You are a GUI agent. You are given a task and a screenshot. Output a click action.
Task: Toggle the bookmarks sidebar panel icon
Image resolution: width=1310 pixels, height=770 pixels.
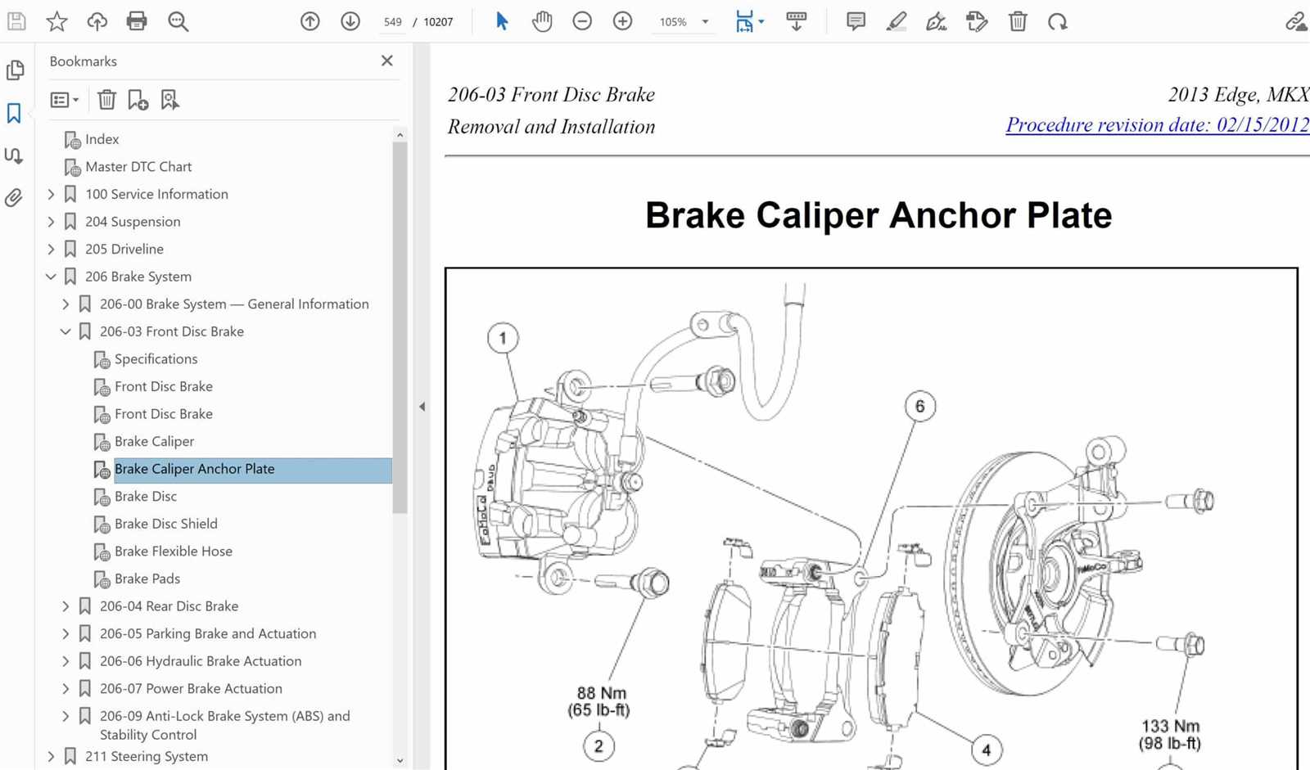[14, 113]
